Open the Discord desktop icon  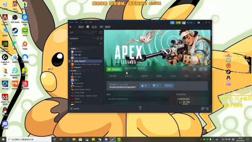[5, 125]
